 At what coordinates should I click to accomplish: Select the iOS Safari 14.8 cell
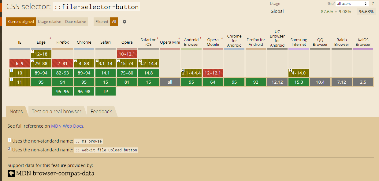click(148, 73)
